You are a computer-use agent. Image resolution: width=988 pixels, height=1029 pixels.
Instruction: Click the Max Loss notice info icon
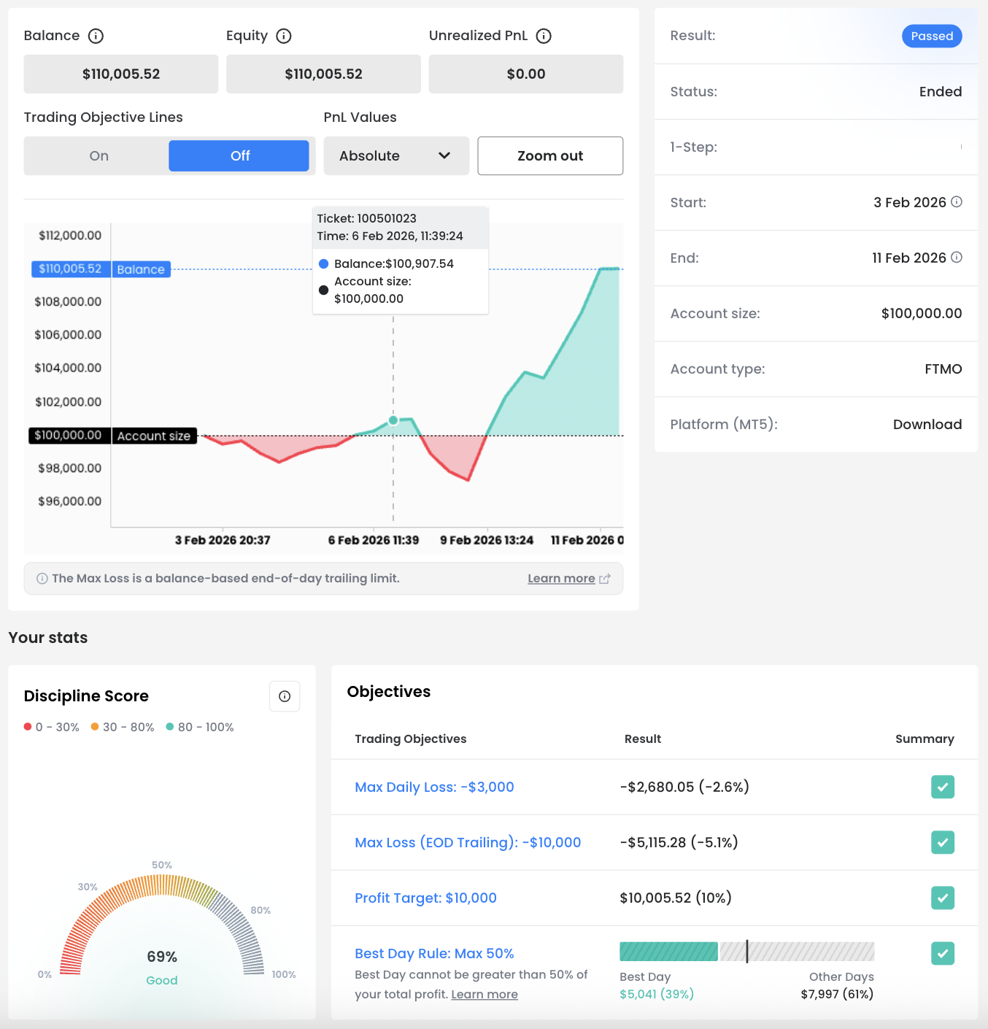[x=42, y=579]
